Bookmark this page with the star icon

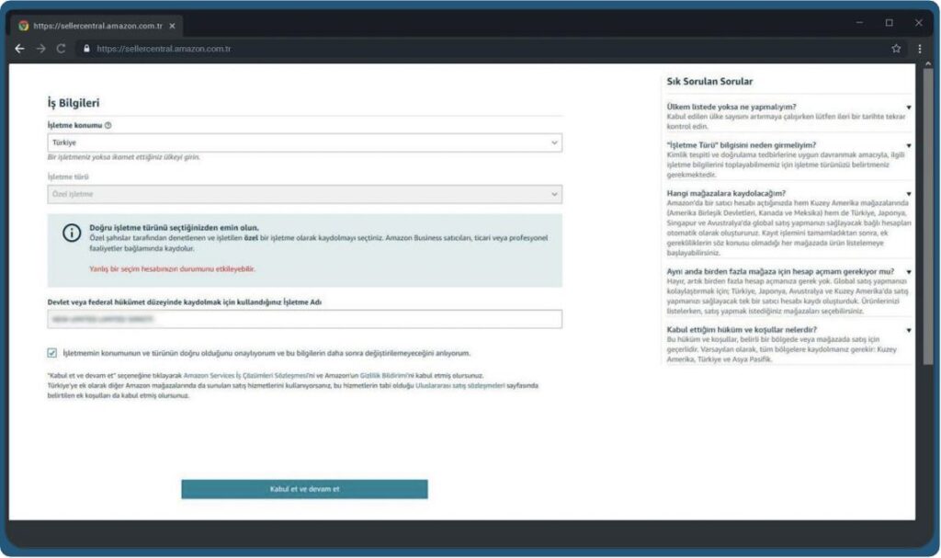(x=896, y=49)
